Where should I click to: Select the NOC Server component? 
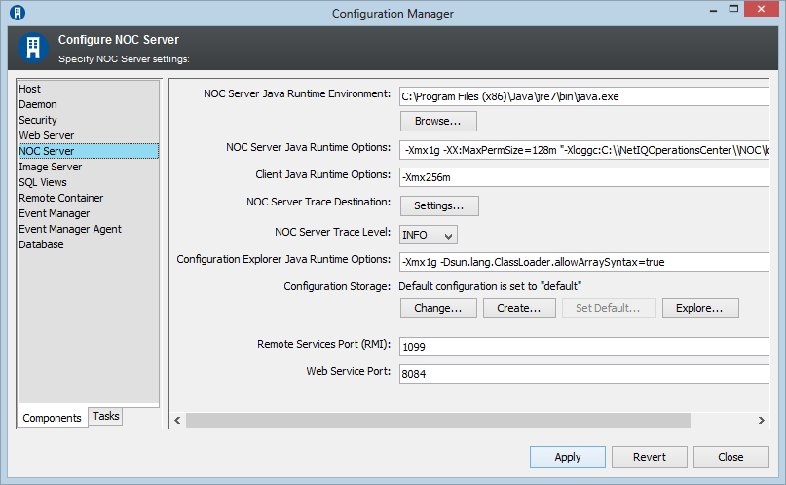[89, 151]
